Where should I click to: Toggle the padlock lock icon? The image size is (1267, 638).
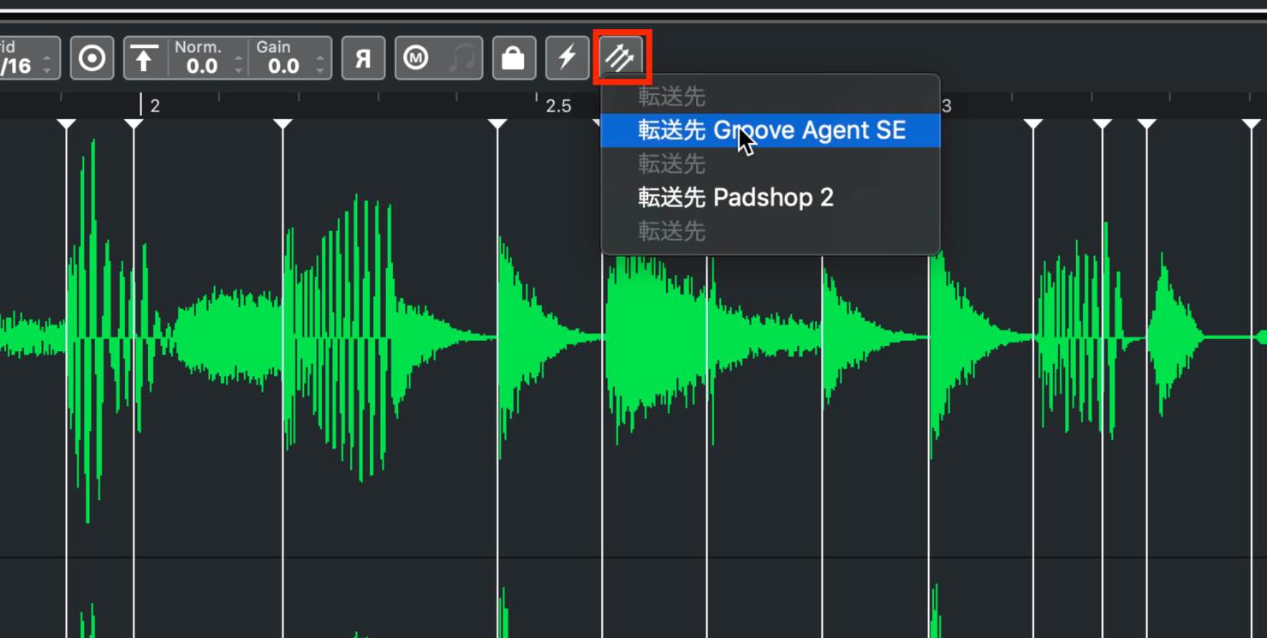pyautogui.click(x=514, y=58)
